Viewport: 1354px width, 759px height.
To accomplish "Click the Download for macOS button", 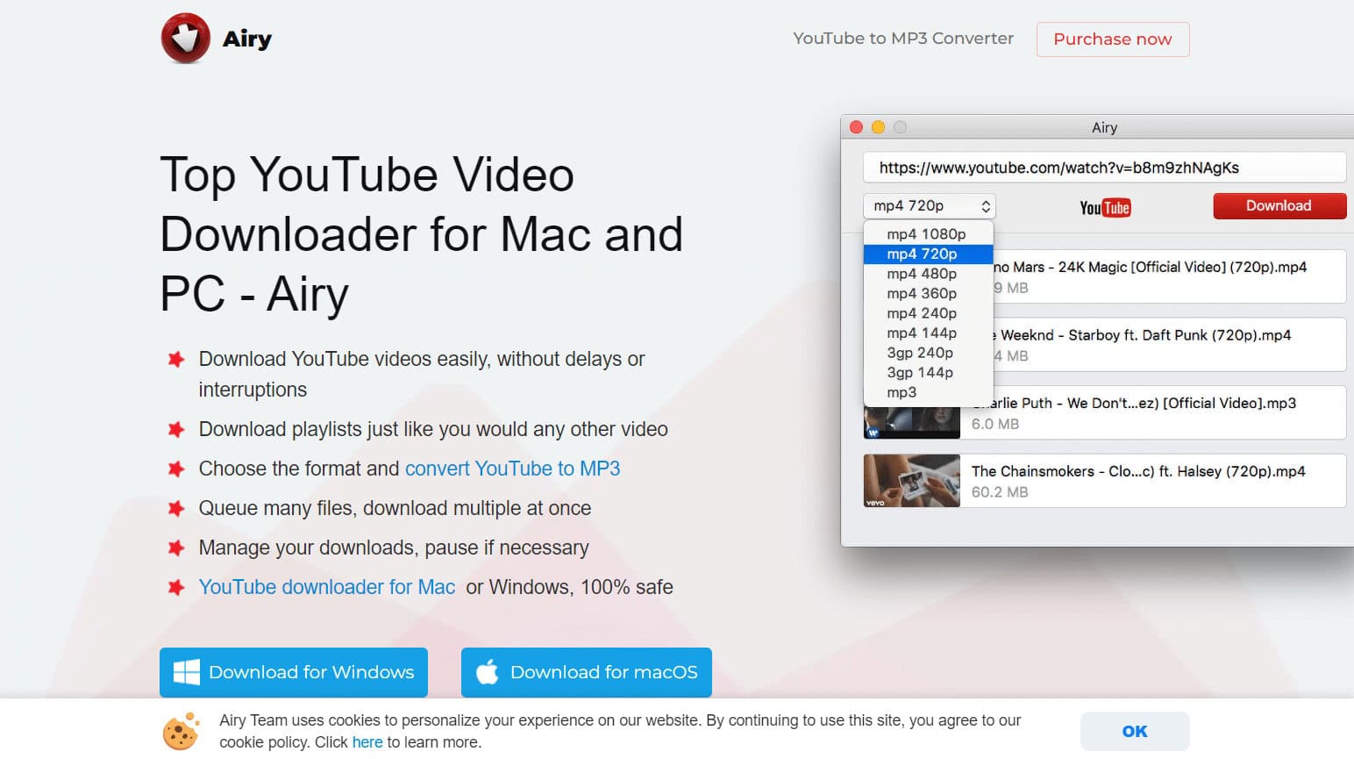I will click(587, 672).
